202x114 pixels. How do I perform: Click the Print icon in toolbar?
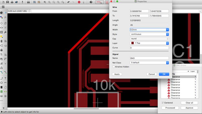tap(12, 2)
